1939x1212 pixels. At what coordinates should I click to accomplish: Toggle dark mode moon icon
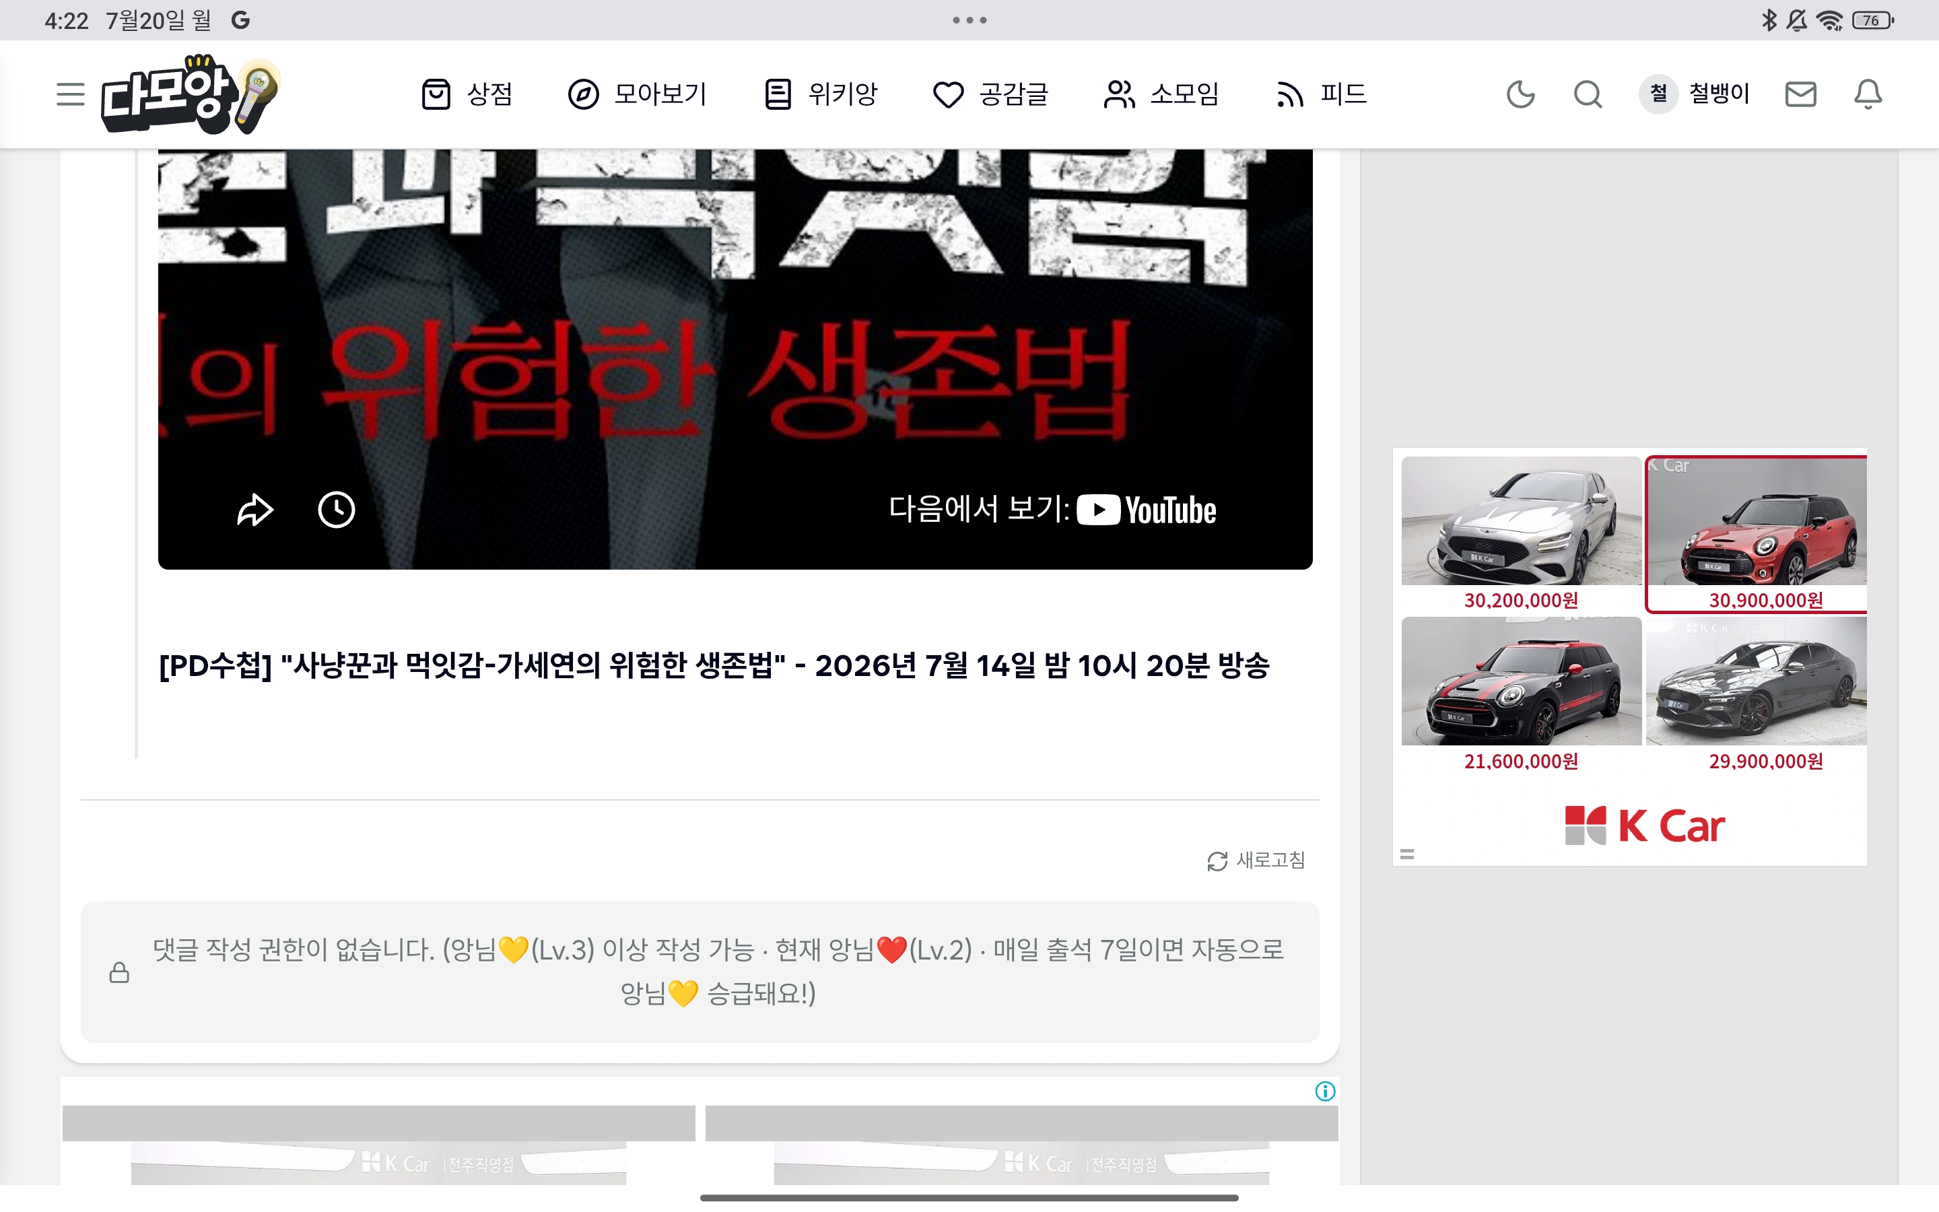(1520, 94)
